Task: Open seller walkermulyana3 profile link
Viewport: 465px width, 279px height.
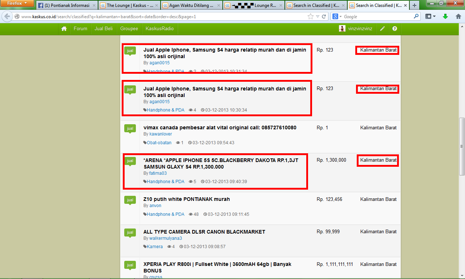Action: click(x=166, y=238)
